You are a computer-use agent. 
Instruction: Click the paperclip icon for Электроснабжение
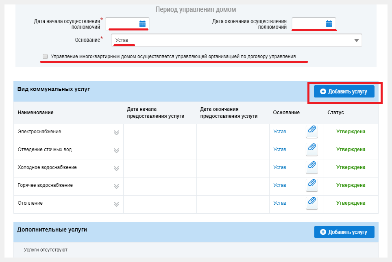click(x=312, y=131)
